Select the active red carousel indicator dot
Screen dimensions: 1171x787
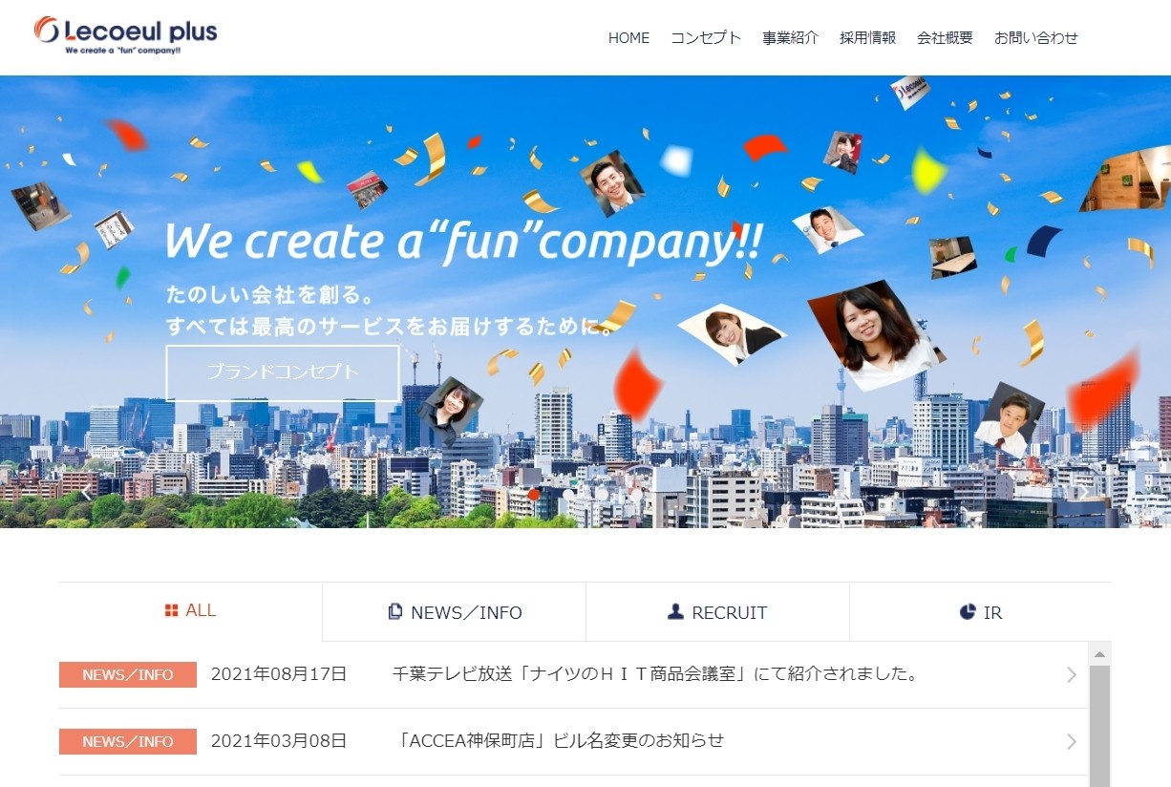pyautogui.click(x=533, y=494)
